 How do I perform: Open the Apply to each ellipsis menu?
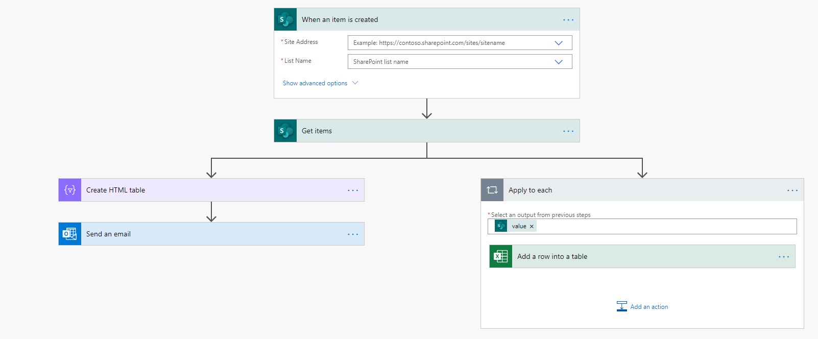(792, 190)
